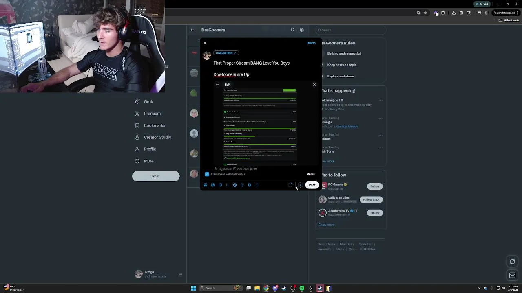Open File Explorer from taskbar
This screenshot has width=522, height=293.
(257, 288)
